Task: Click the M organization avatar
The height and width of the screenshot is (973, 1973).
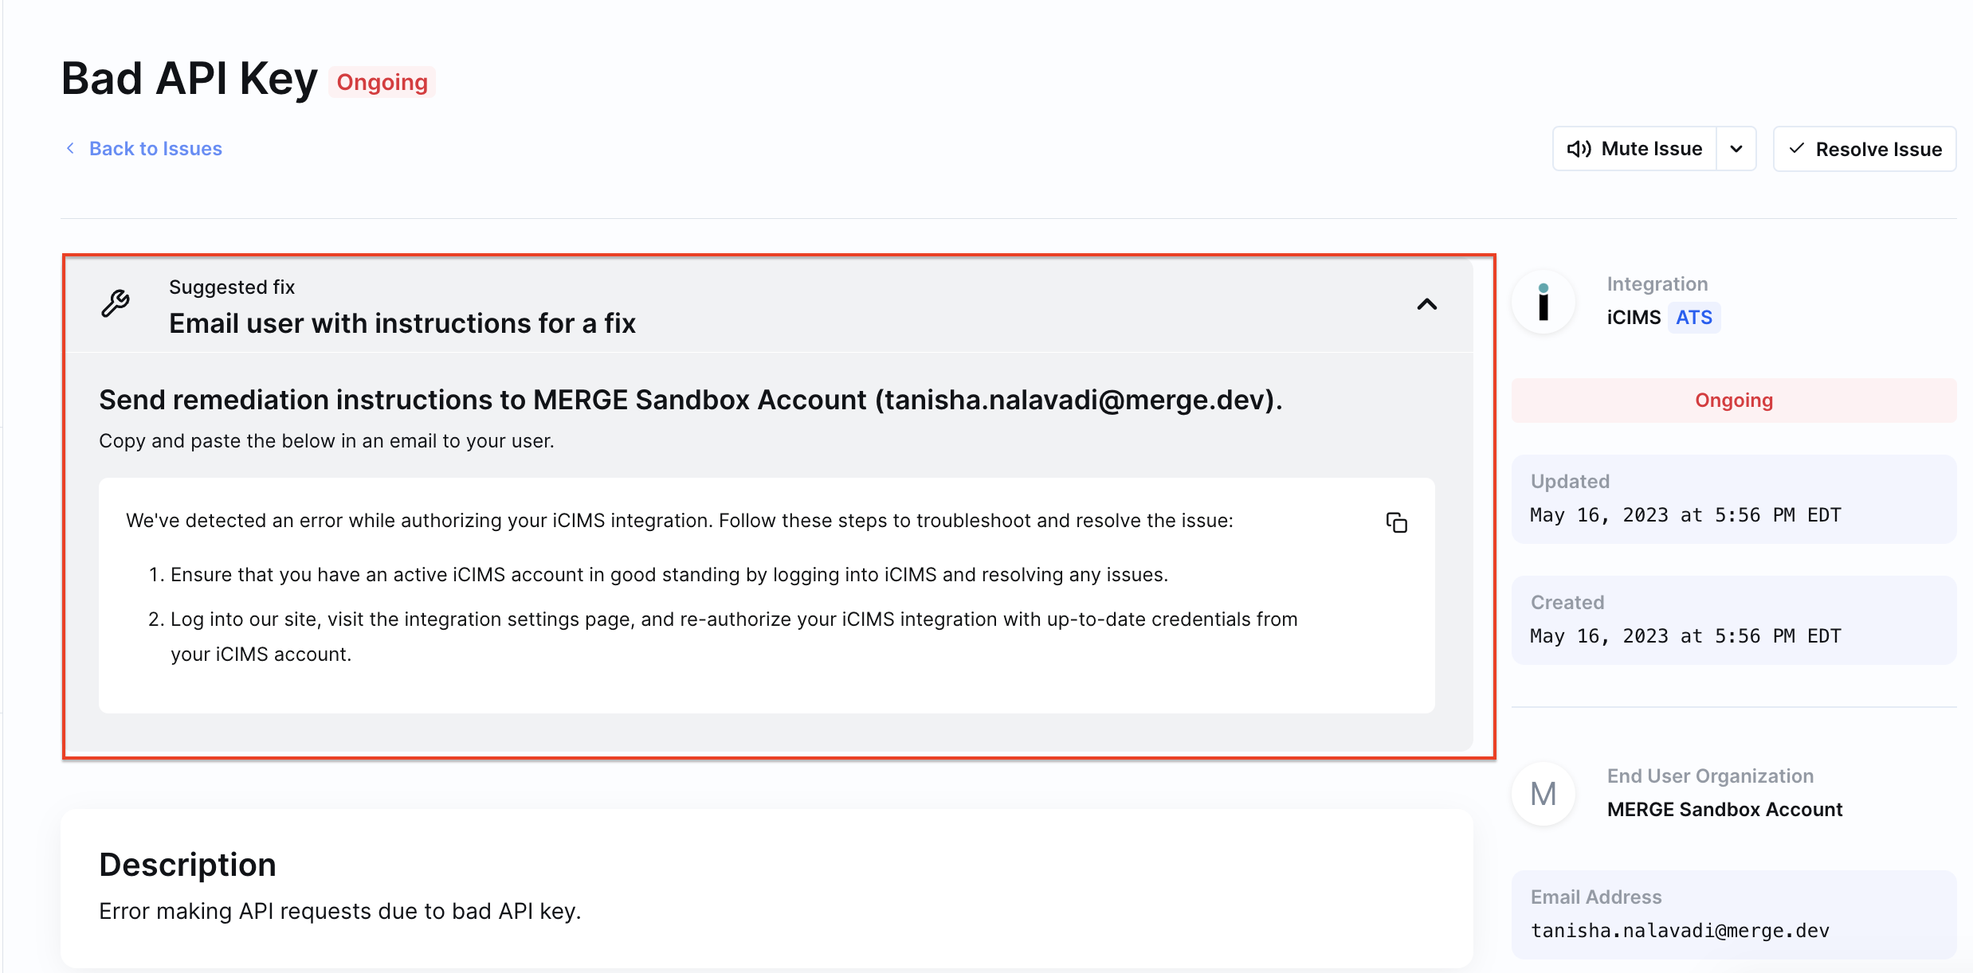Action: 1543,794
